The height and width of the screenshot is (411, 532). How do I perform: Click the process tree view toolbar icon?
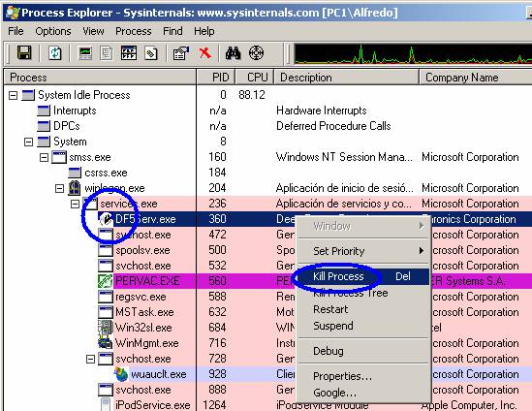coord(107,53)
